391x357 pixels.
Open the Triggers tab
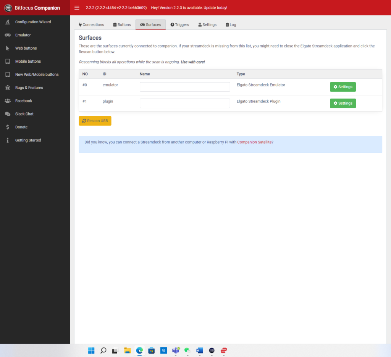click(x=179, y=25)
